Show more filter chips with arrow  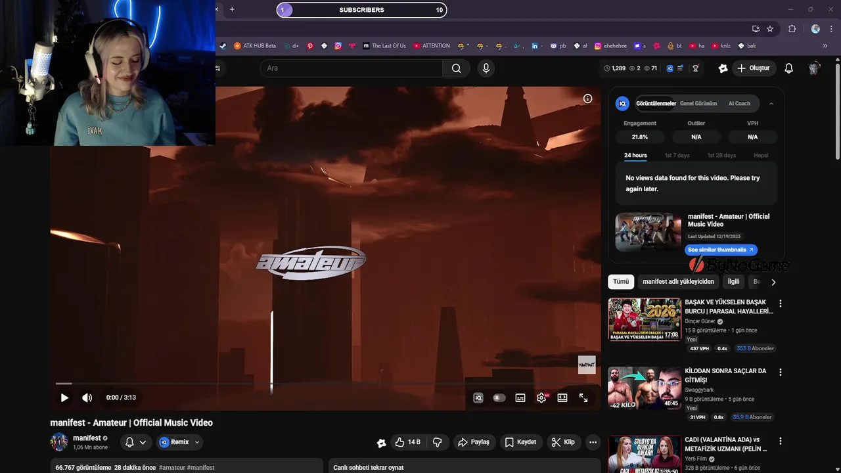click(x=773, y=282)
